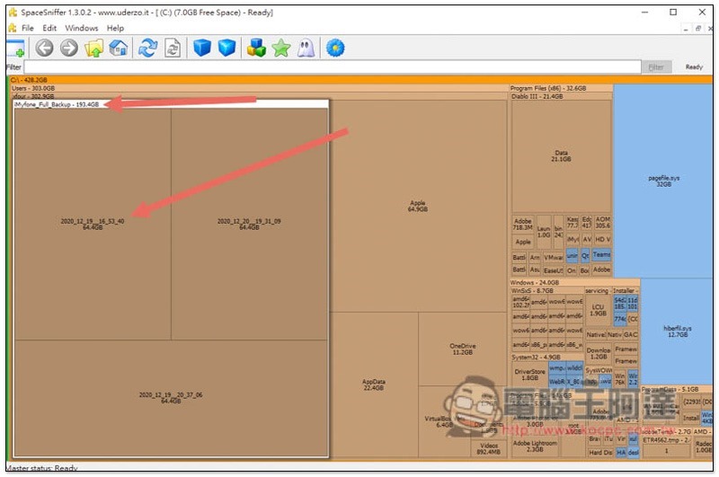Go to the parent folder icon
719x477 pixels.
(93, 48)
